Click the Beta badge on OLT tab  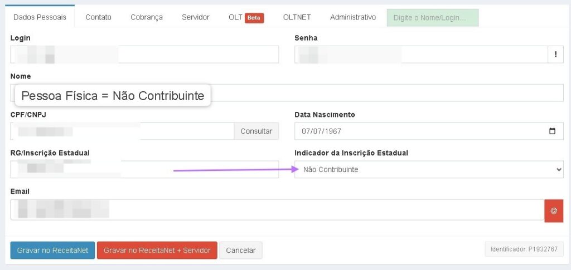click(x=254, y=18)
